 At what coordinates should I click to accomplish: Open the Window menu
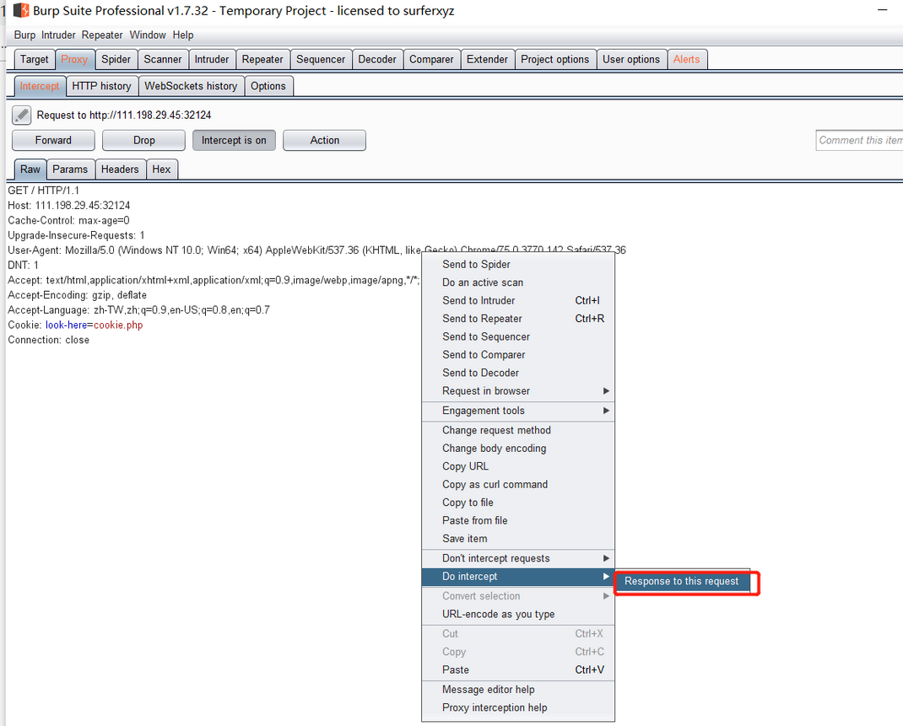[x=148, y=35]
